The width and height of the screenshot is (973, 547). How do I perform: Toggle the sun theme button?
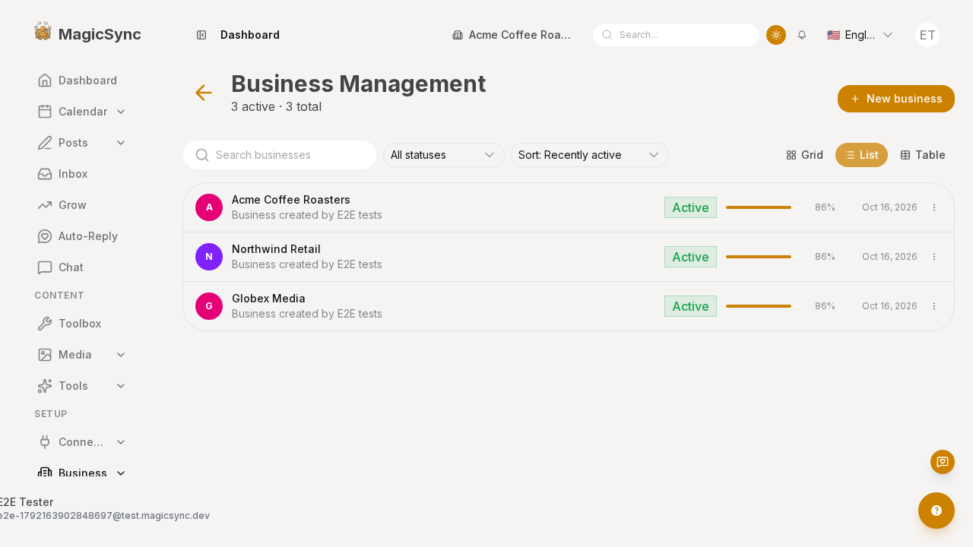(x=776, y=35)
